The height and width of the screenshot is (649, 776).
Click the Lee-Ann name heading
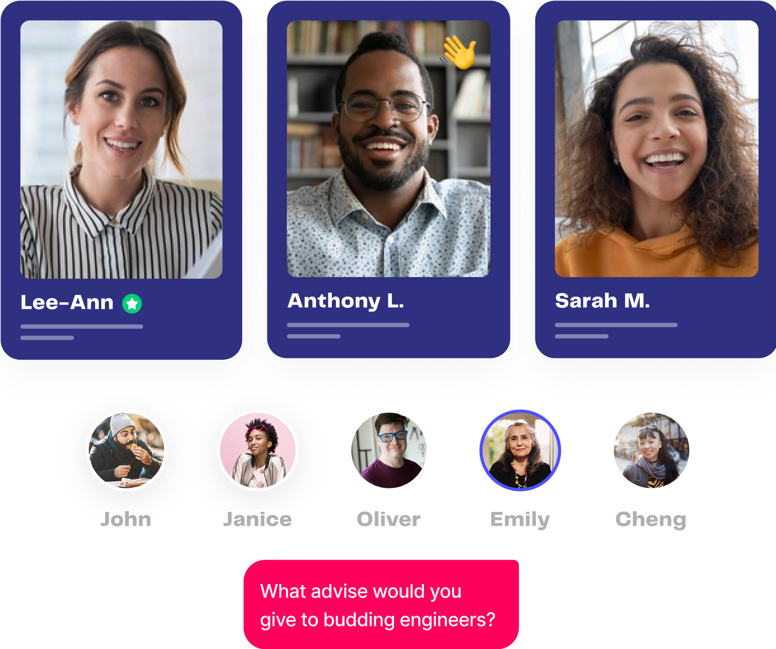(67, 302)
